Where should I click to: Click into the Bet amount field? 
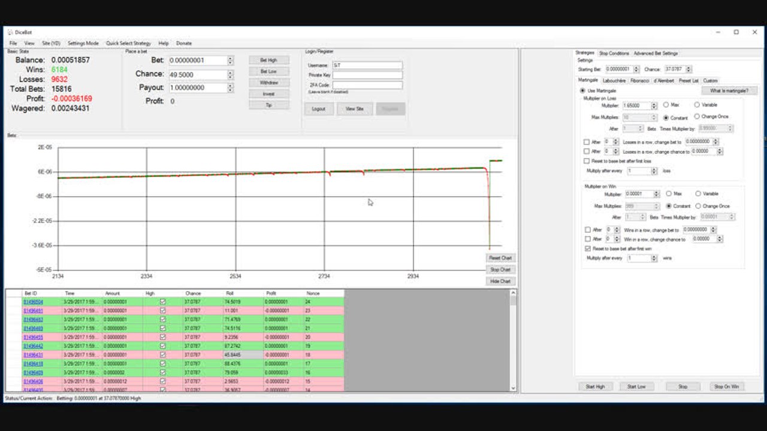[x=198, y=60]
